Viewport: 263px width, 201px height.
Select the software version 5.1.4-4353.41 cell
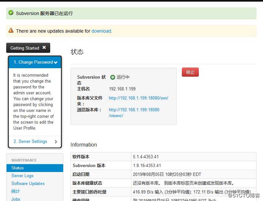click(x=194, y=157)
